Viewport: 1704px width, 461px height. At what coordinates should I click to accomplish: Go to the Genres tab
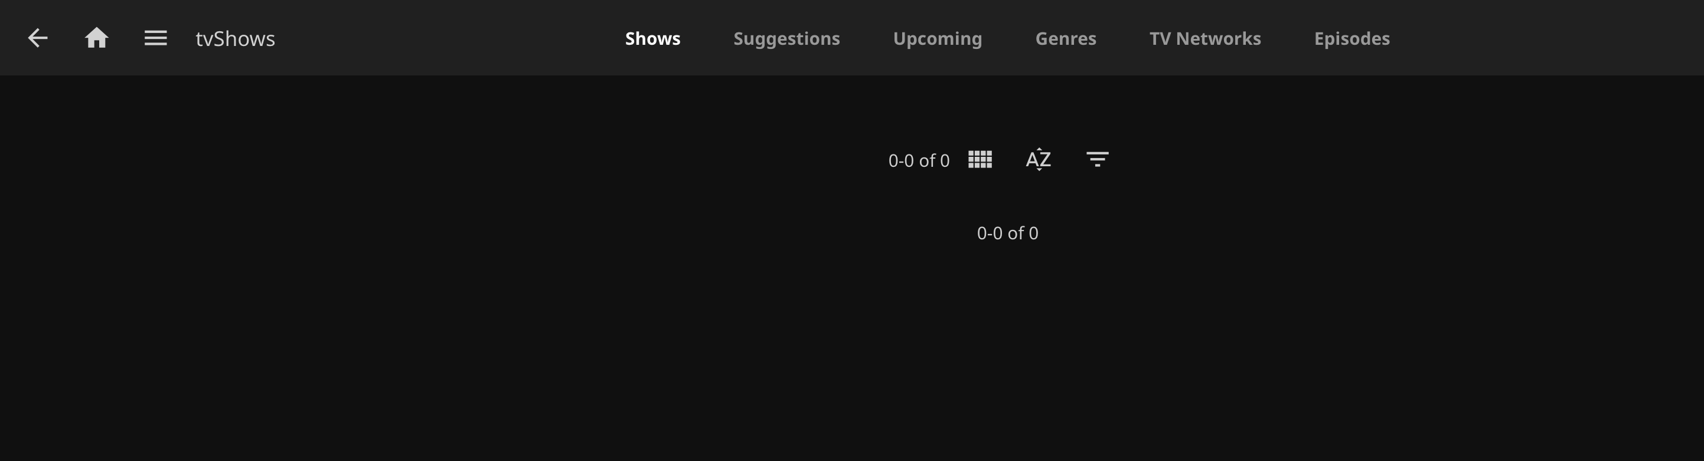(1066, 38)
